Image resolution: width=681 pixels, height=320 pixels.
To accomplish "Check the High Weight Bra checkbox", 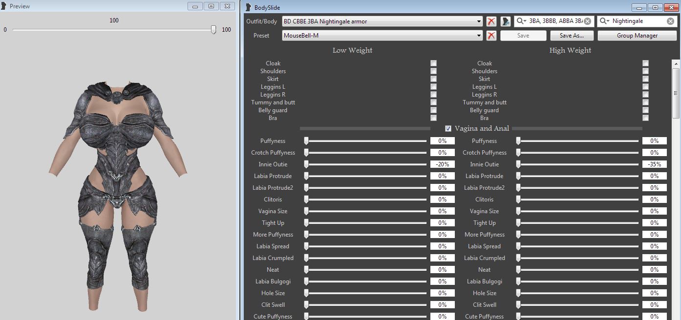I will pos(645,118).
